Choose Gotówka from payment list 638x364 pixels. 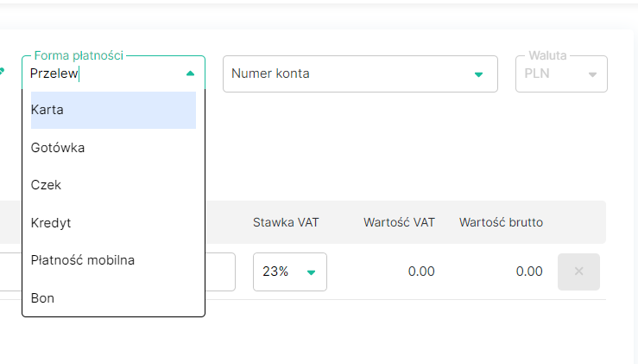[113, 148]
